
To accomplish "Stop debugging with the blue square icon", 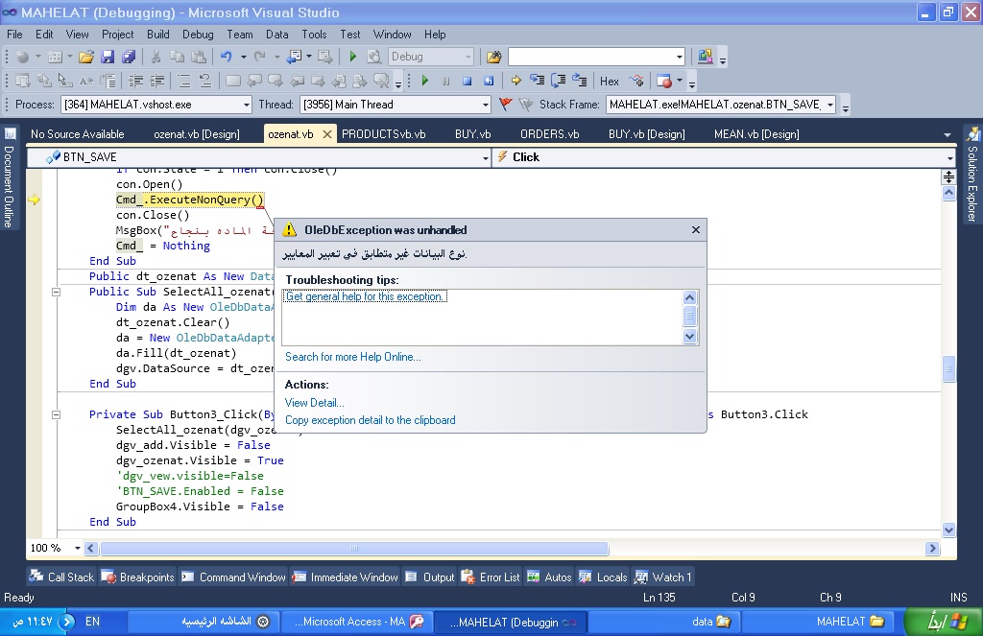I will (x=467, y=82).
